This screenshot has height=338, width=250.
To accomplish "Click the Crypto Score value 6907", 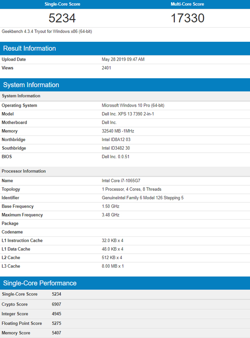I will 57,304.
